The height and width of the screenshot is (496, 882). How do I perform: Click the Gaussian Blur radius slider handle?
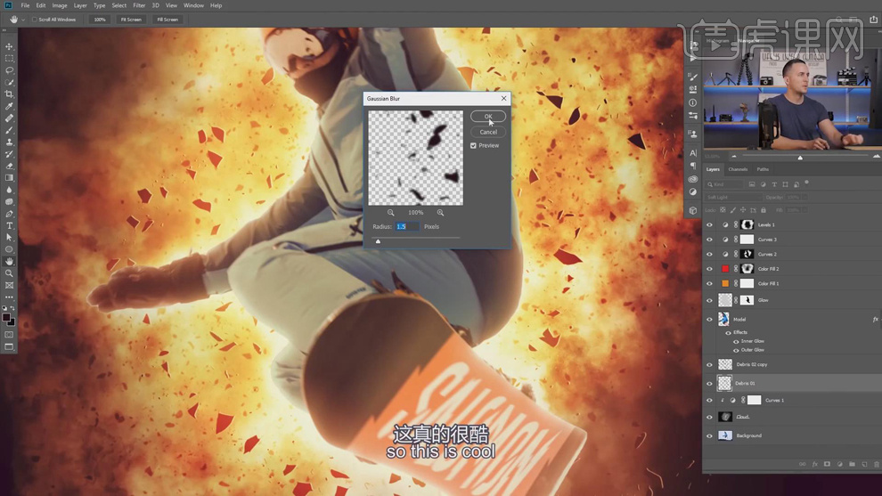click(x=378, y=241)
